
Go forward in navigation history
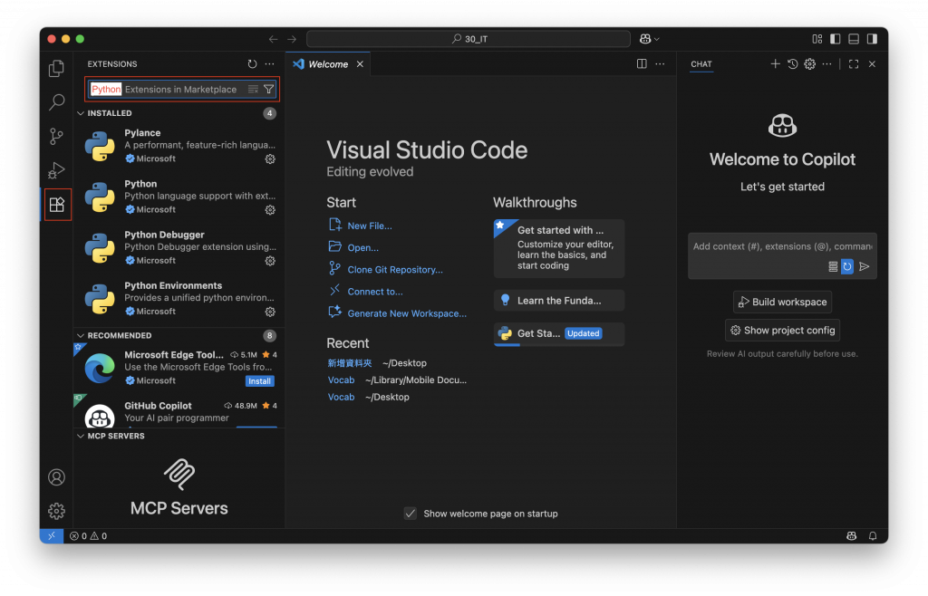pos(292,39)
